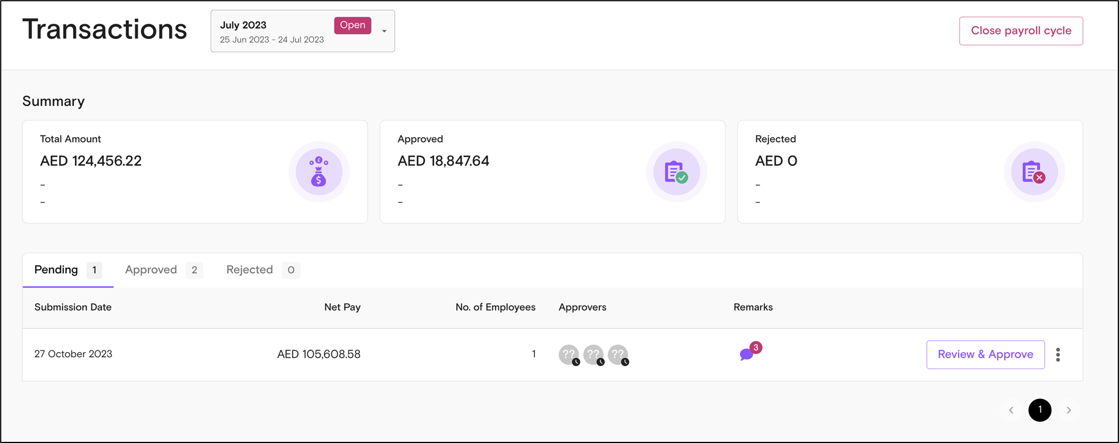Select page 1 in pagination

click(1040, 410)
